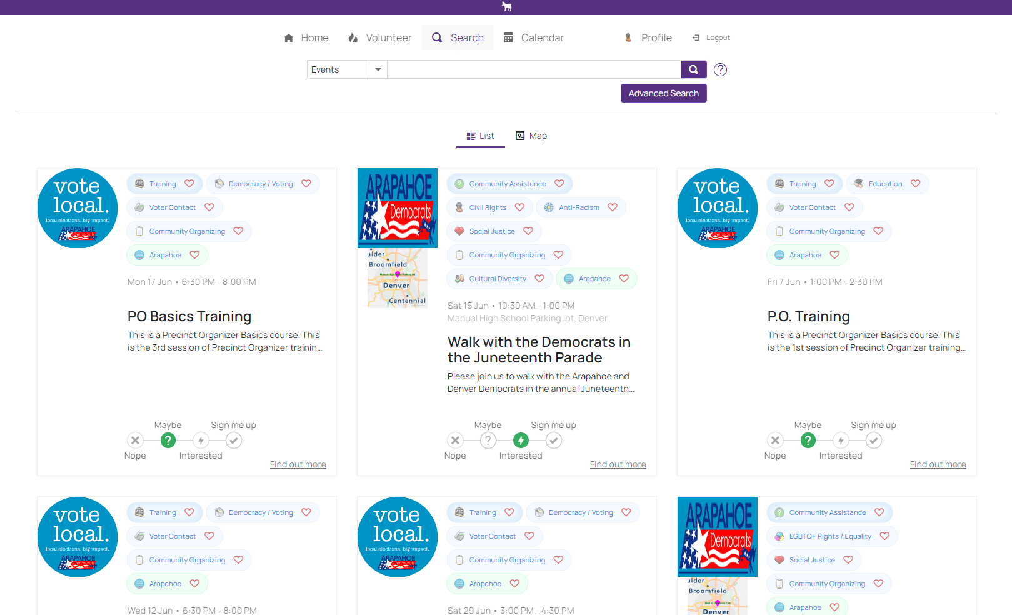Click heart beside Cultural Diversity tag
This screenshot has height=615, width=1012.
coord(539,279)
